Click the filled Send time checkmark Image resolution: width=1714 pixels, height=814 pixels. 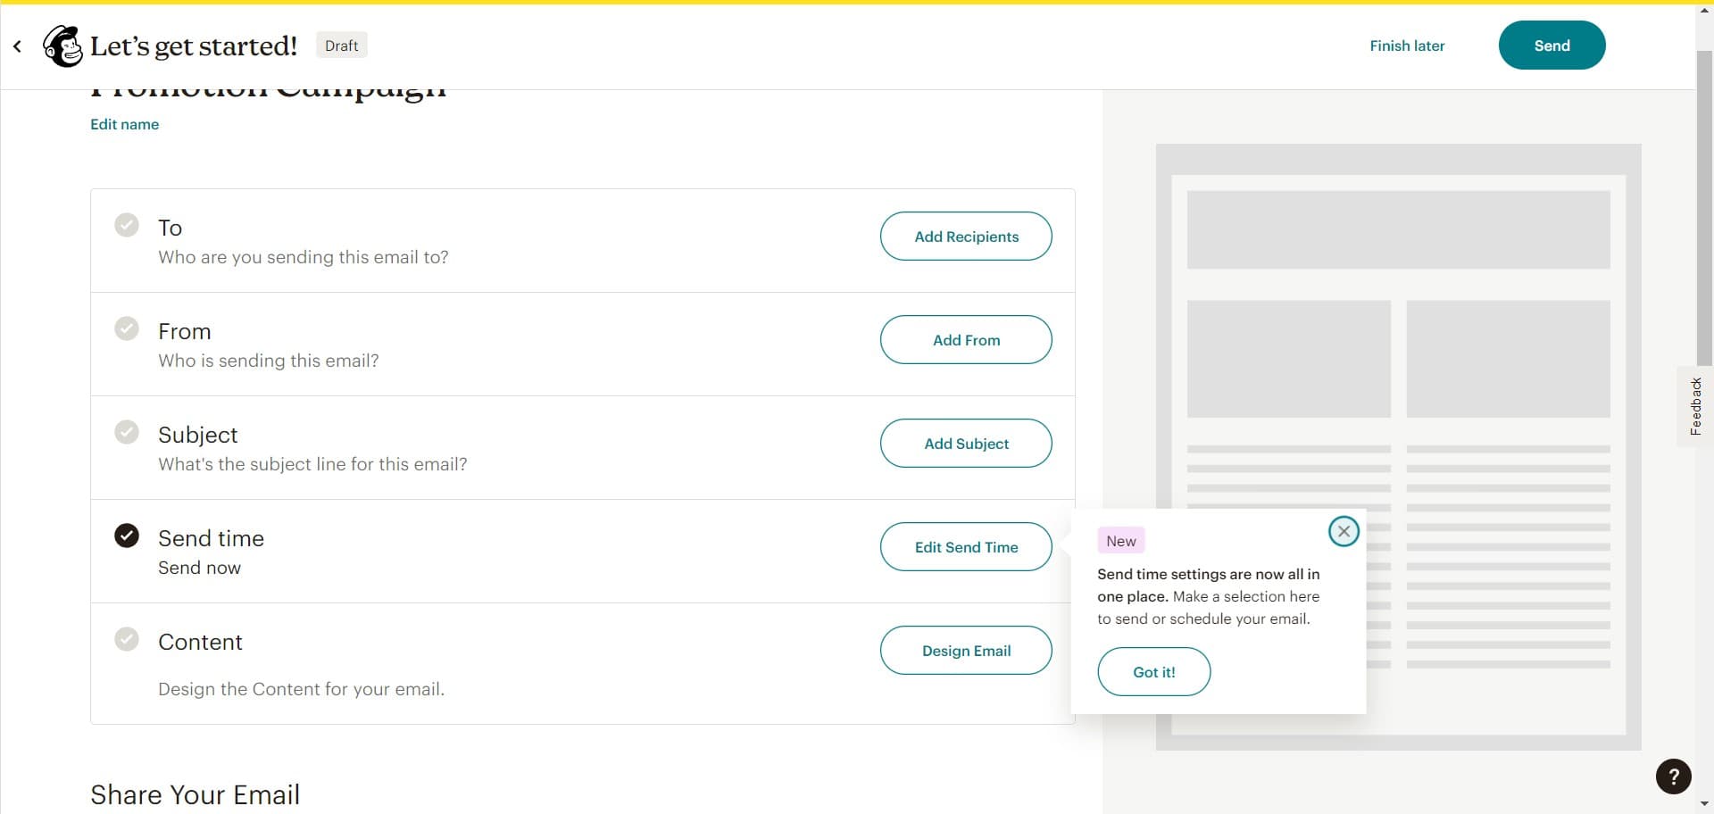tap(127, 536)
